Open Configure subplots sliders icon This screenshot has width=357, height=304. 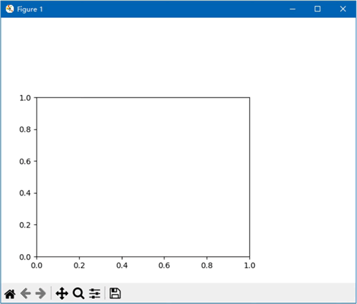[95, 293]
